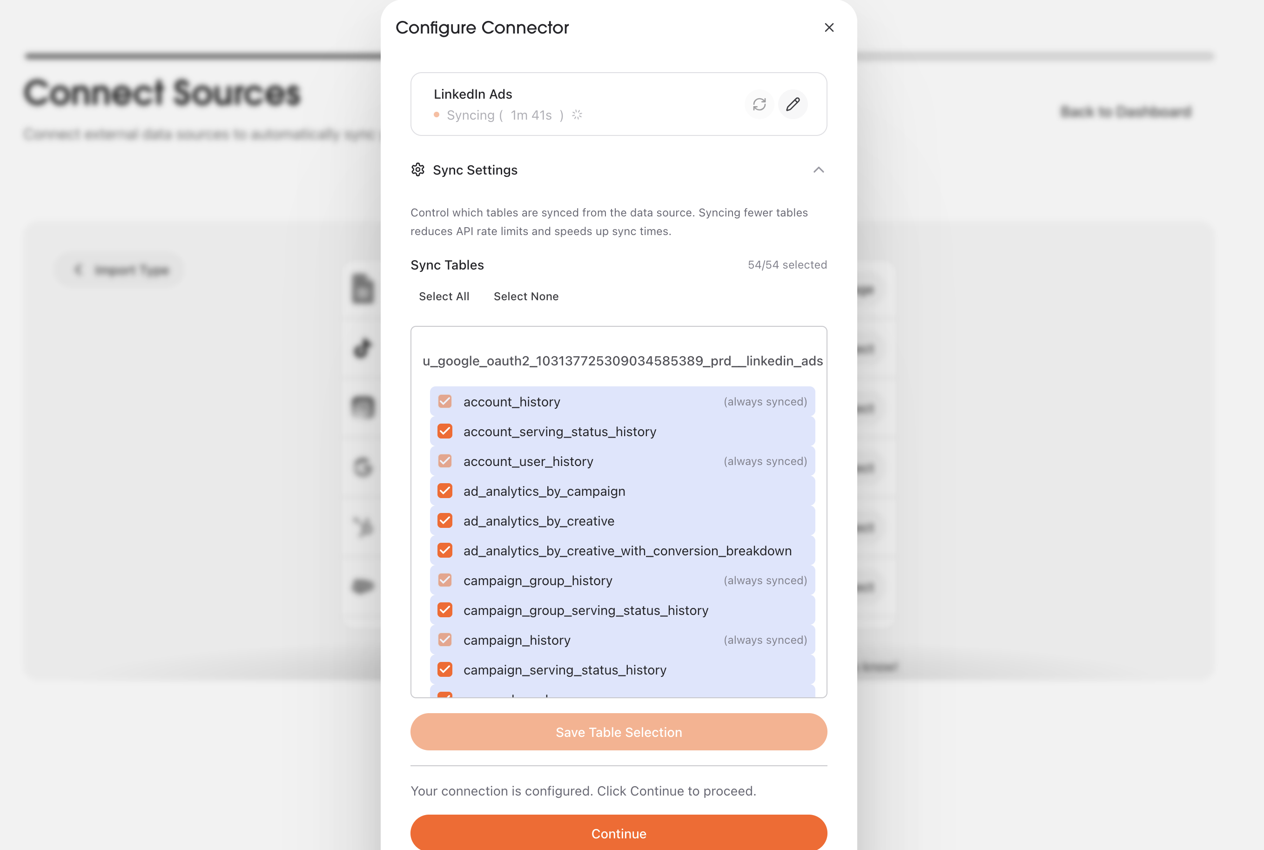The height and width of the screenshot is (850, 1264).
Task: Click Save Table Selection
Action: pos(619,732)
